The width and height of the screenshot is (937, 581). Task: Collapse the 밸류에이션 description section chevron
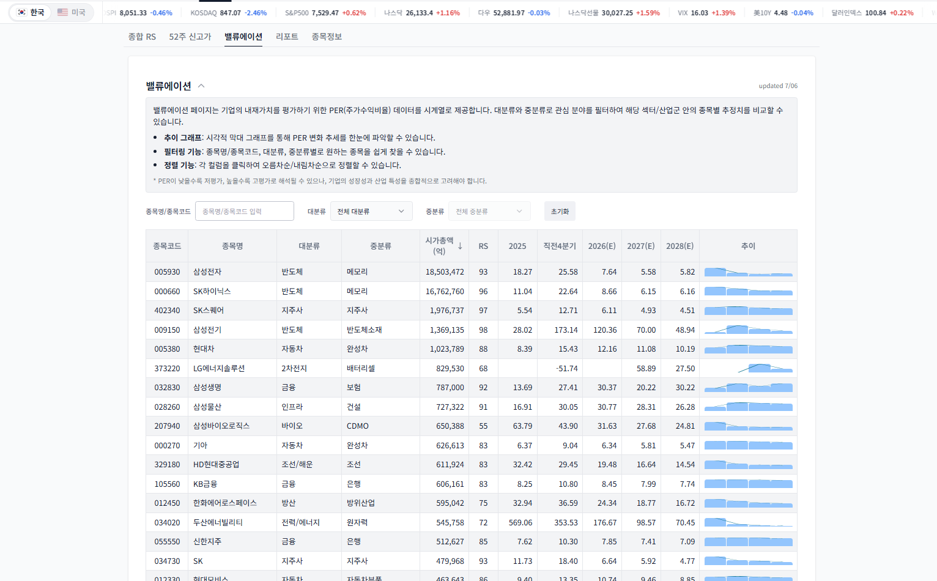point(201,86)
